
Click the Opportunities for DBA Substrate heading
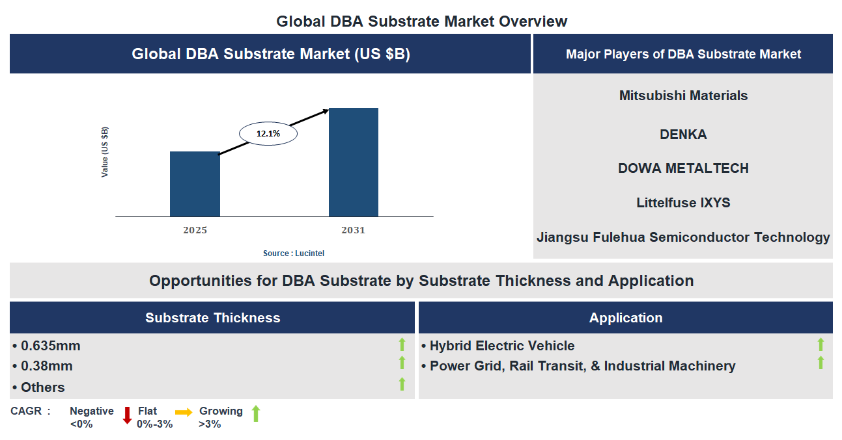[x=421, y=281]
